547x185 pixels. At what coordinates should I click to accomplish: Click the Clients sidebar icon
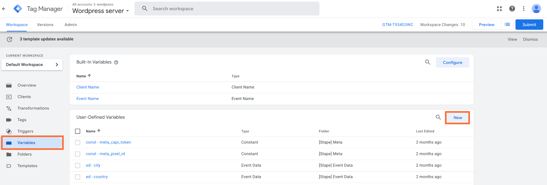click(9, 97)
